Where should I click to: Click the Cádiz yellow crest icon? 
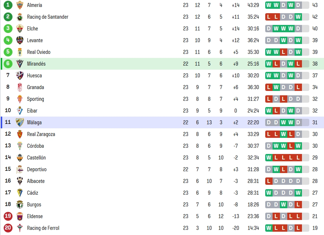(20, 193)
